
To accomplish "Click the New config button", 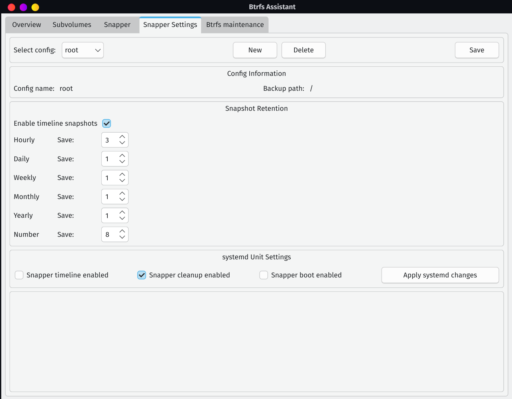I will [255, 50].
